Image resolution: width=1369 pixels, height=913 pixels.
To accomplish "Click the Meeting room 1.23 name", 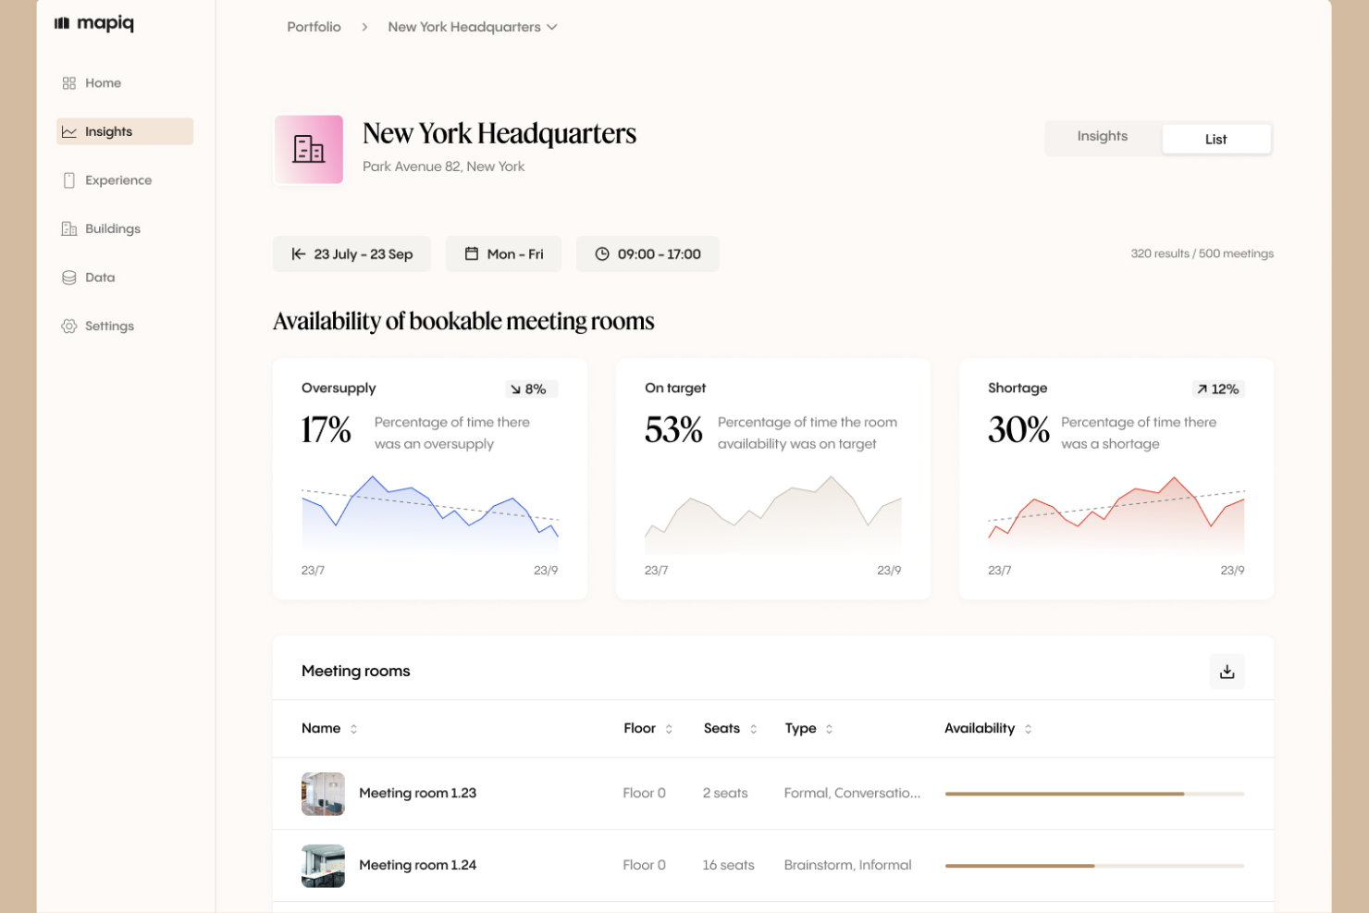I will click(x=417, y=794).
